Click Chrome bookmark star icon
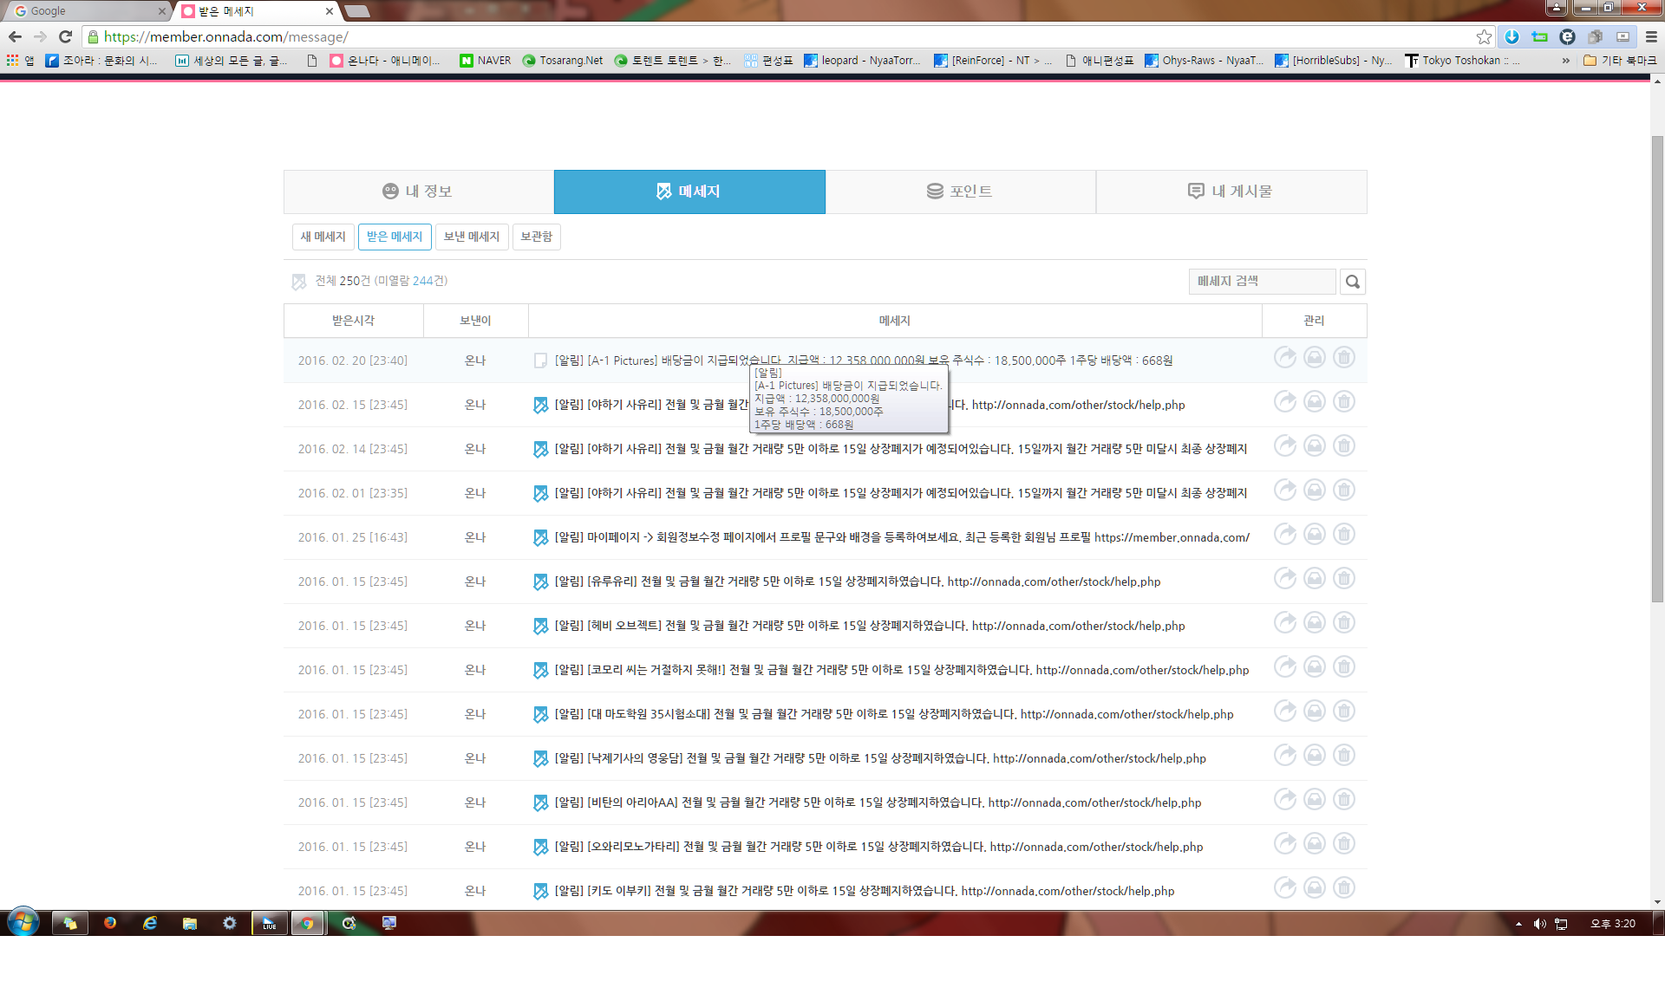1665x994 pixels. point(1484,36)
